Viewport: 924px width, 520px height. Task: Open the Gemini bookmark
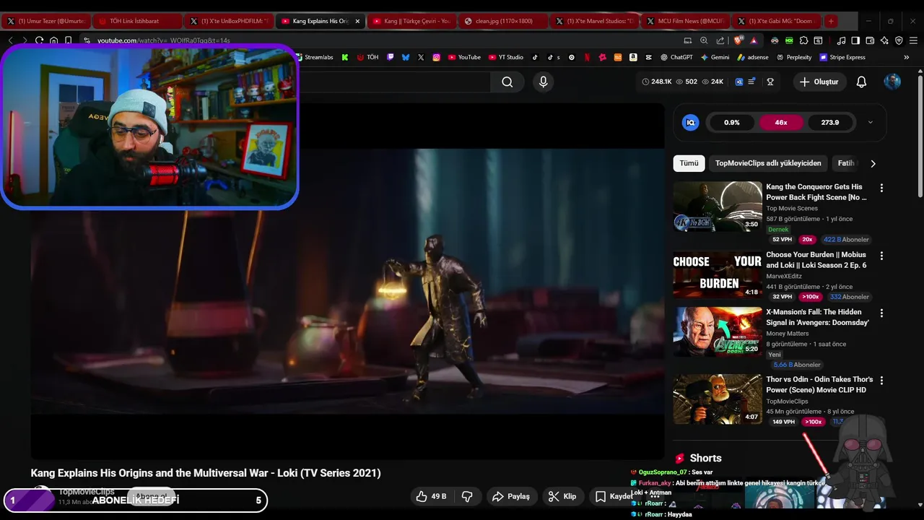pos(715,57)
